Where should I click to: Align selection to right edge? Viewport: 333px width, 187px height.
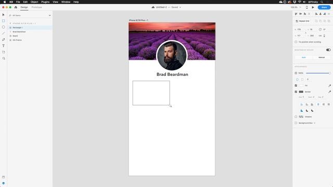tap(325, 14)
